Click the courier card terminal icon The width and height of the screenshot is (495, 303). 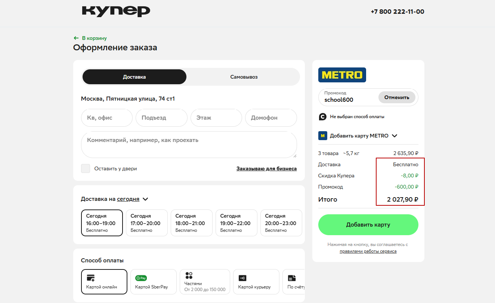(242, 278)
